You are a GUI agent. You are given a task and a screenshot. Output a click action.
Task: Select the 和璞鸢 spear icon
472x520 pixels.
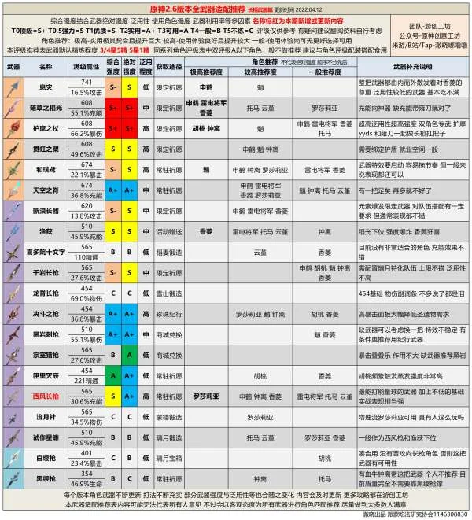pyautogui.click(x=13, y=168)
